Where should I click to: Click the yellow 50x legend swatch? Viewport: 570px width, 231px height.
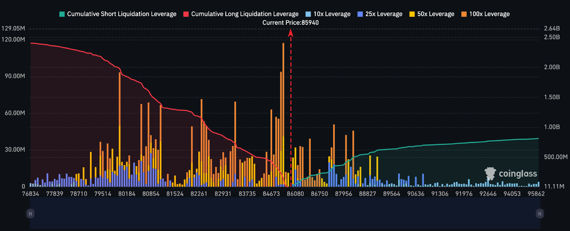coord(412,14)
